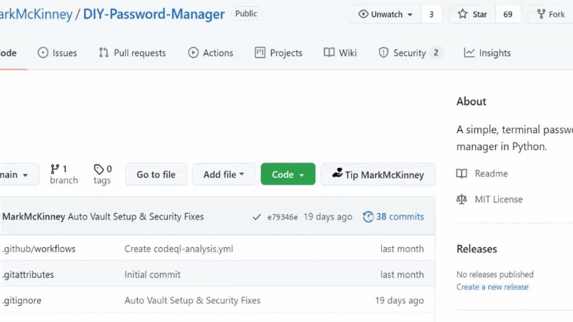Click the MIT License scales icon
The width and height of the screenshot is (573, 322).
coord(462,199)
